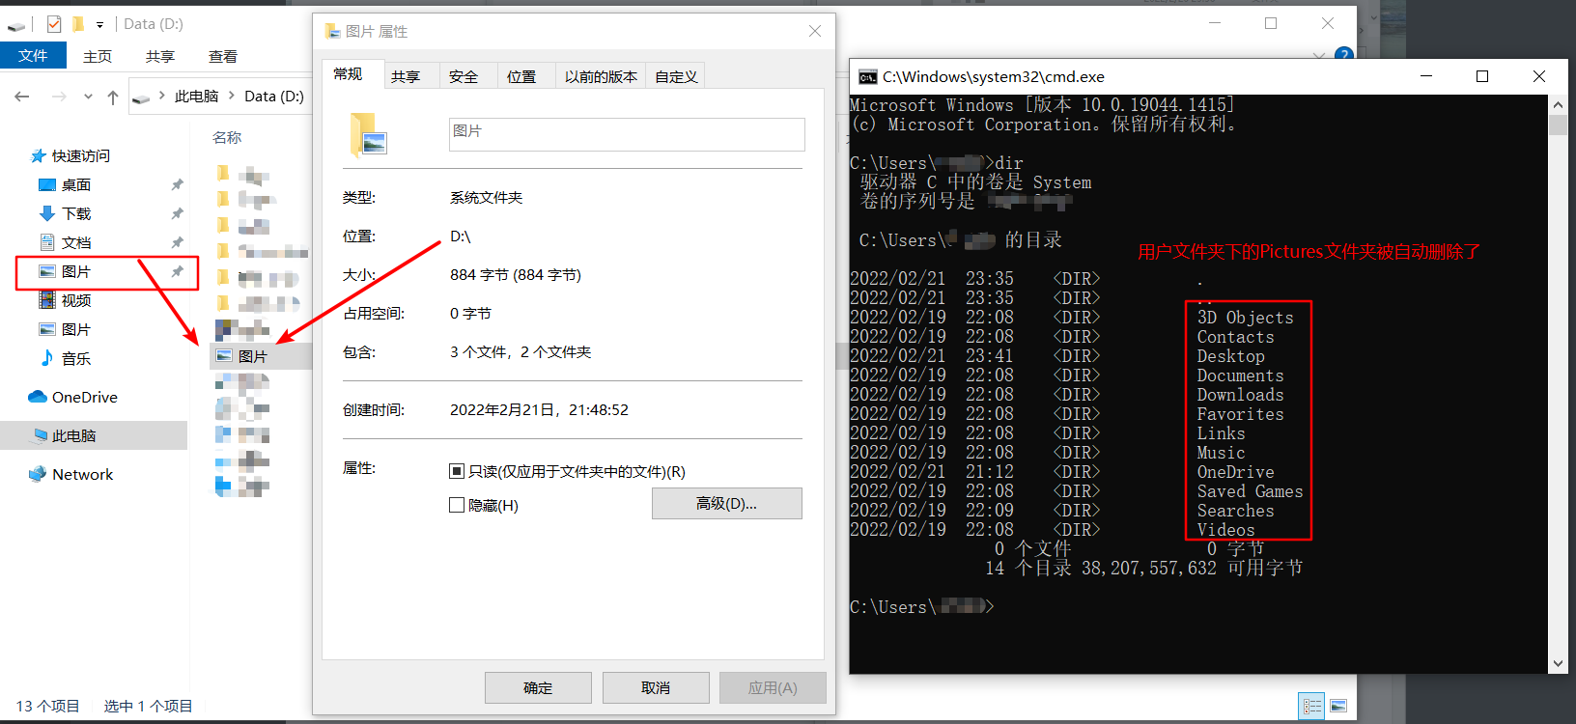Click the forward arrow in Explorer navigation
Viewport: 1576px width, 724px height.
coord(59,97)
